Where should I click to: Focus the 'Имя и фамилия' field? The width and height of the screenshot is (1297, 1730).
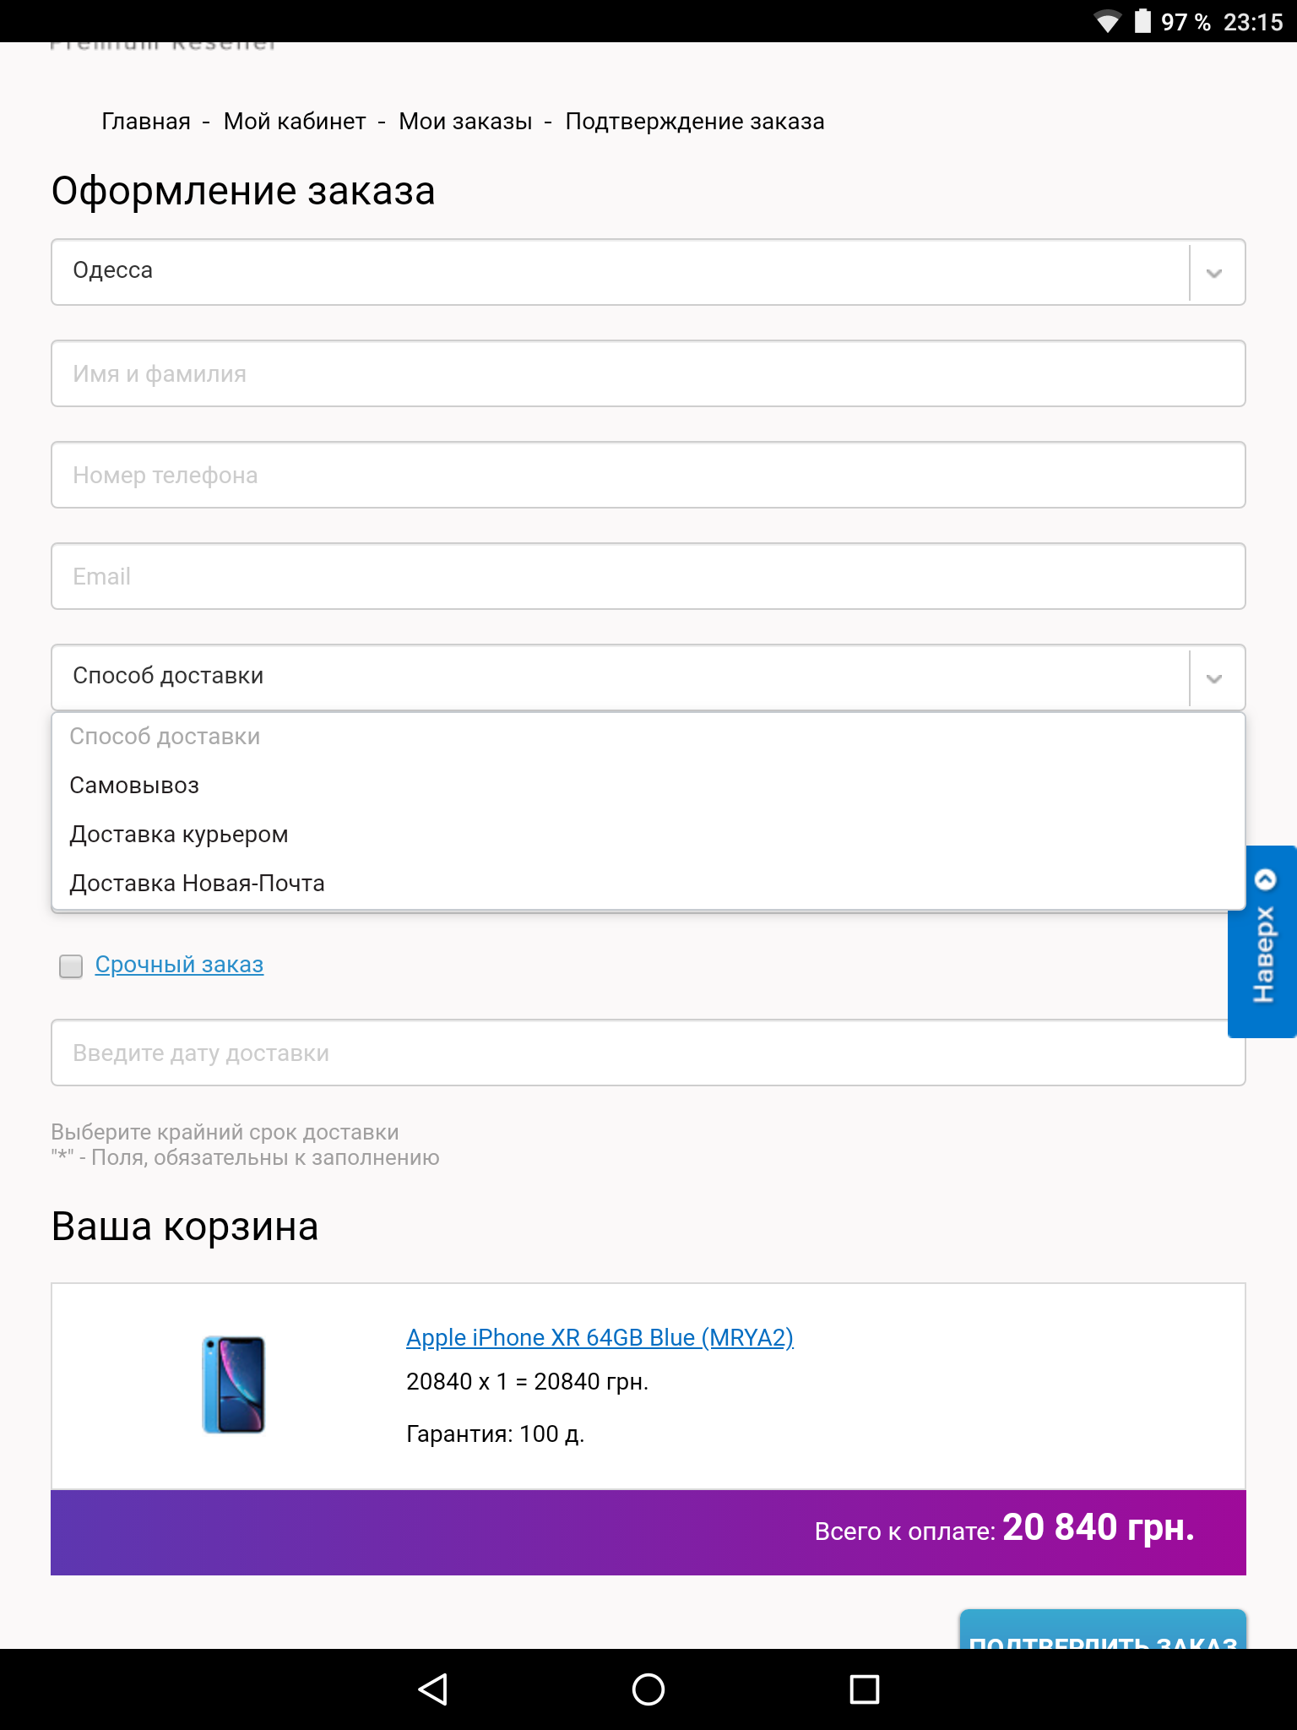click(x=648, y=373)
